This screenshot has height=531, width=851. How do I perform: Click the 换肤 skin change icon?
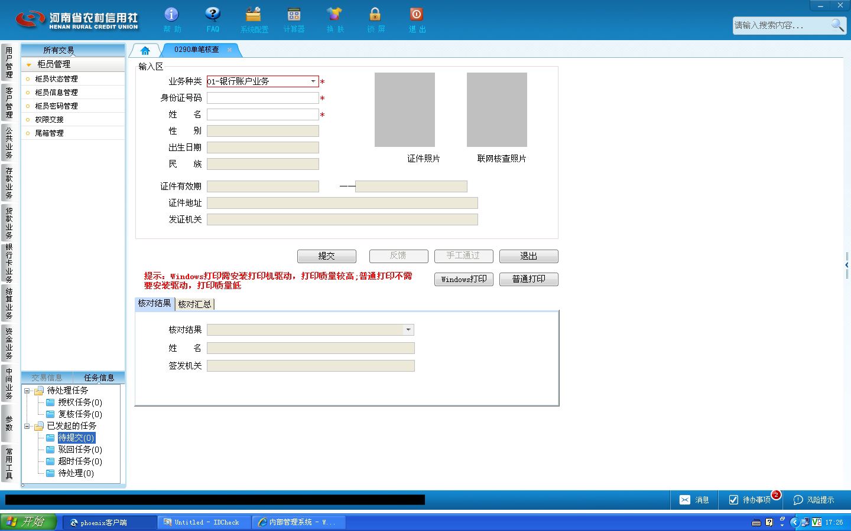tap(334, 19)
